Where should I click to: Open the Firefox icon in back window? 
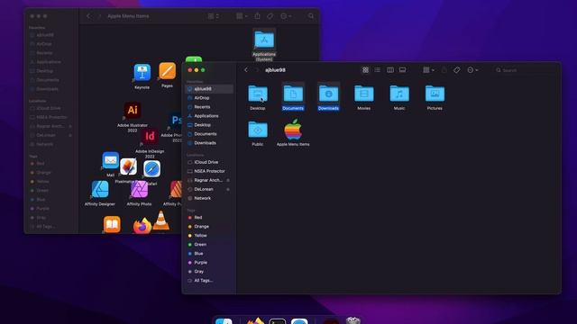(142, 226)
